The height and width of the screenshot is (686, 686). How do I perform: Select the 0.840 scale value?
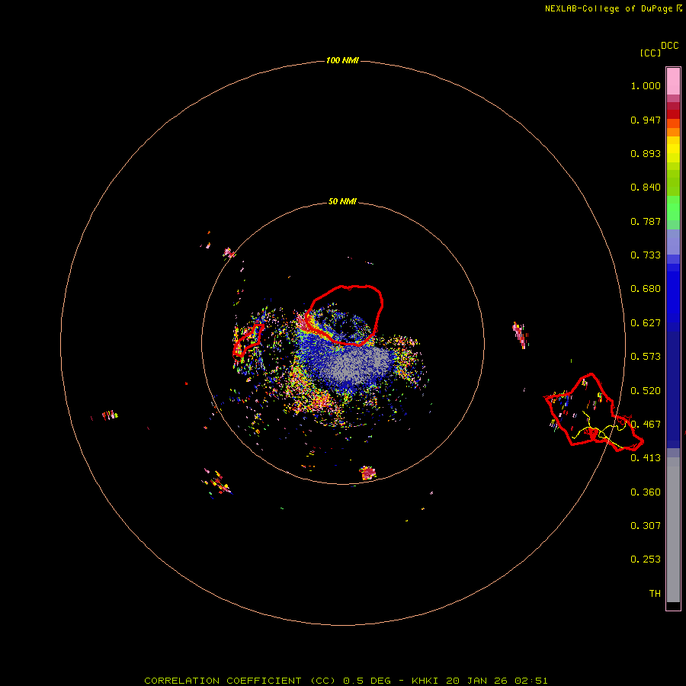coord(646,188)
